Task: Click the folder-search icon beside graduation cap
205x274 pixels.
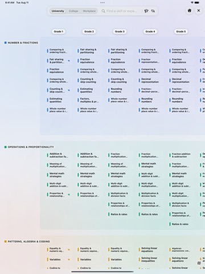Action: coord(153,11)
